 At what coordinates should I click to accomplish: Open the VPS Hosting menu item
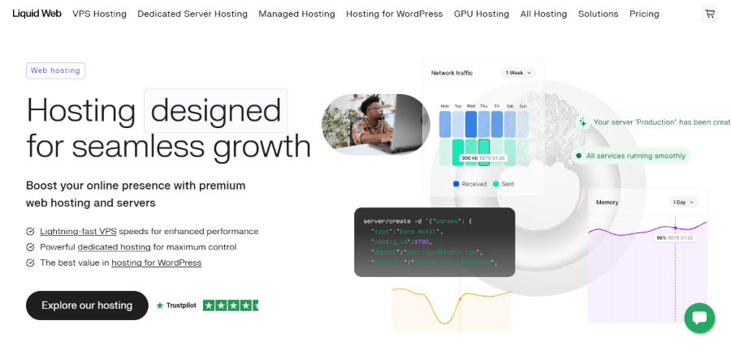point(100,14)
